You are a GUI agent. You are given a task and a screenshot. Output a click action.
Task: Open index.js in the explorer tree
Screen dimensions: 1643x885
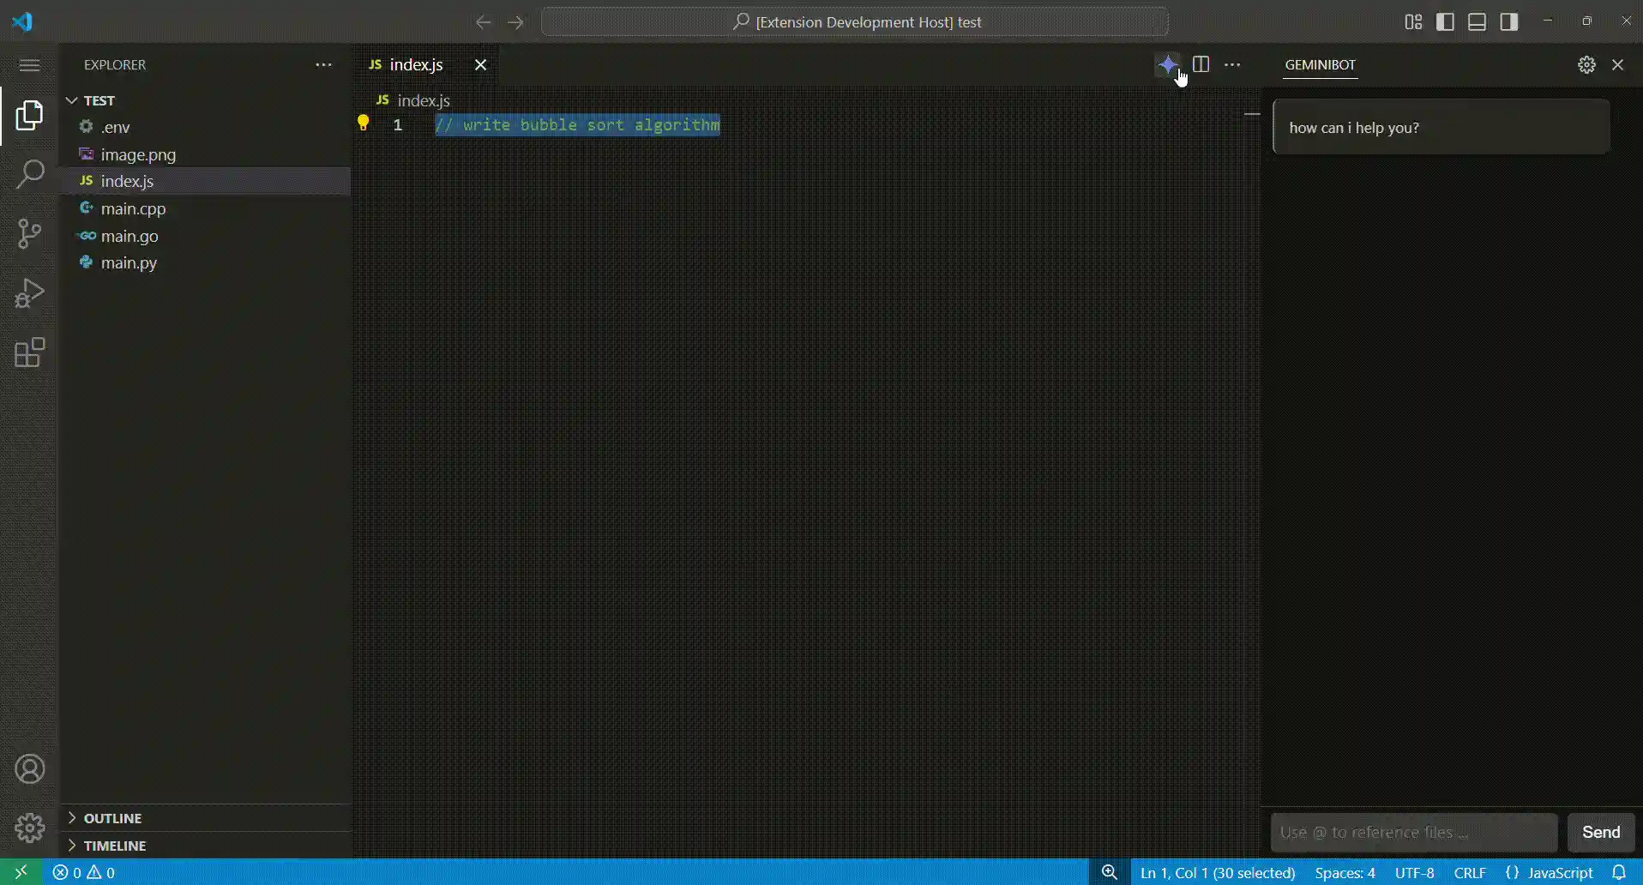tap(206, 181)
